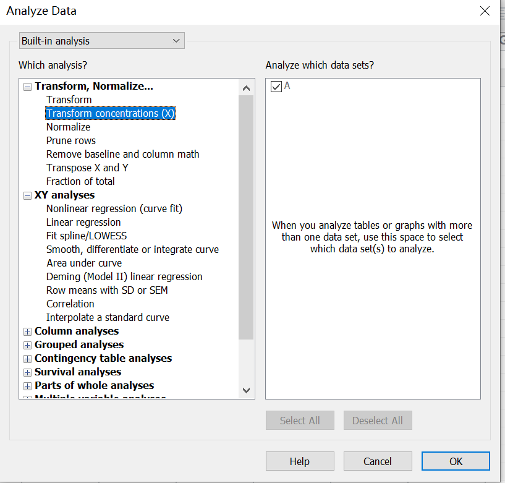The image size is (505, 483).
Task: Select Linear regression analysis
Action: click(x=83, y=222)
